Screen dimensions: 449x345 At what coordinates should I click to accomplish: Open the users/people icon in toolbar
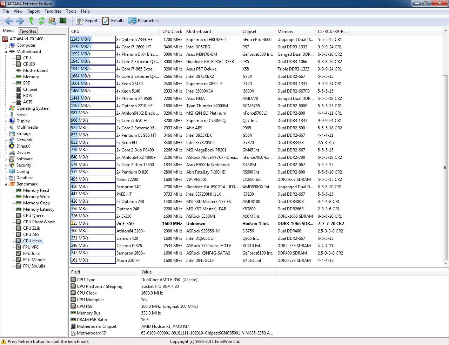[52, 21]
